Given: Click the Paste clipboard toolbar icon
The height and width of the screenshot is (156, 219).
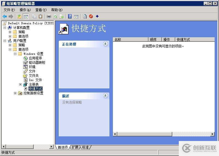Looking at the screenshot, I should (x=40, y=16).
